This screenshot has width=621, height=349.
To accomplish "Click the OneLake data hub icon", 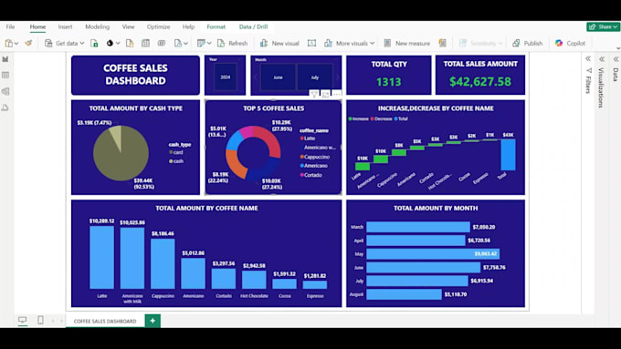I will point(110,43).
